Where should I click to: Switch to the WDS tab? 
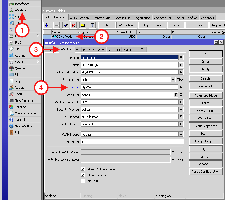[x=101, y=50]
